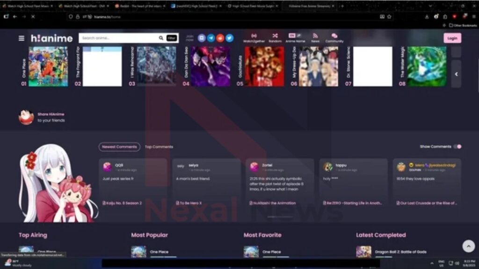Click the One Piece thumbnail under Most Popular
Viewport: 479px width, 269px height.
point(139,252)
